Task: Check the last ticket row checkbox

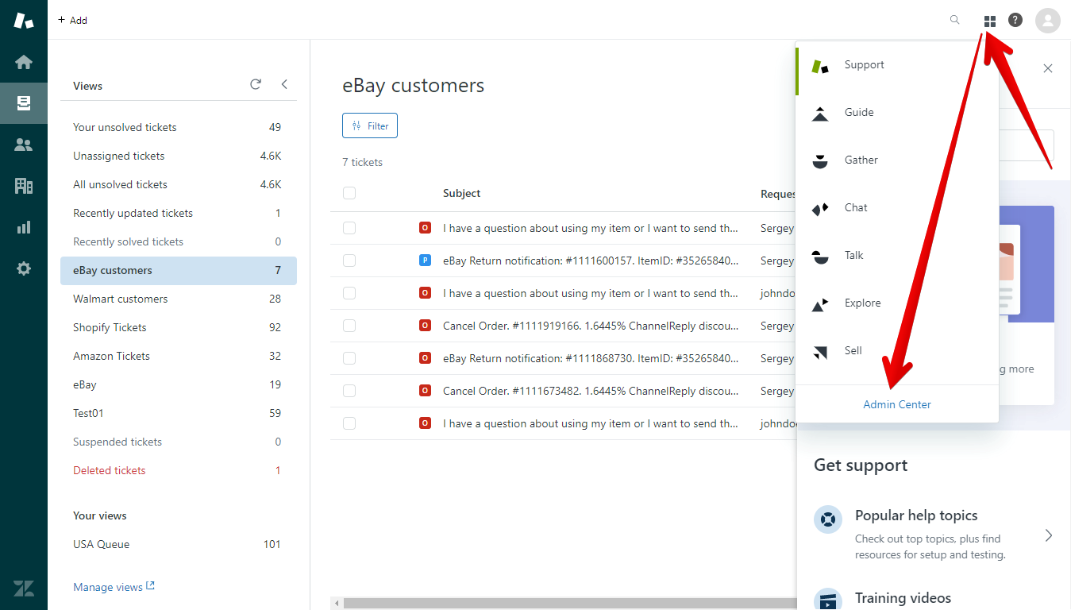Action: click(x=349, y=423)
